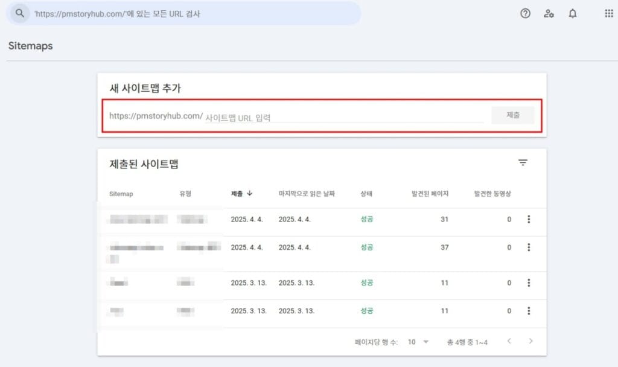618x367 pixels.
Task: Go to next page of sitemaps
Action: [x=530, y=342]
